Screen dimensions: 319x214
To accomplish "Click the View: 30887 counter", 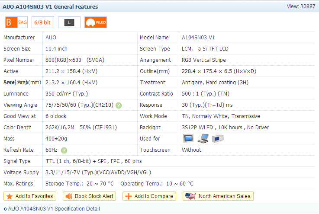I will point(301,6).
